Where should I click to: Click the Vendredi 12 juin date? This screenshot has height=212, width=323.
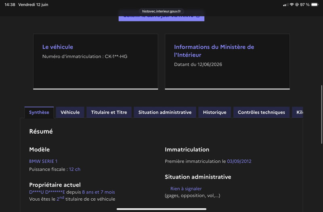pyautogui.click(x=33, y=4)
